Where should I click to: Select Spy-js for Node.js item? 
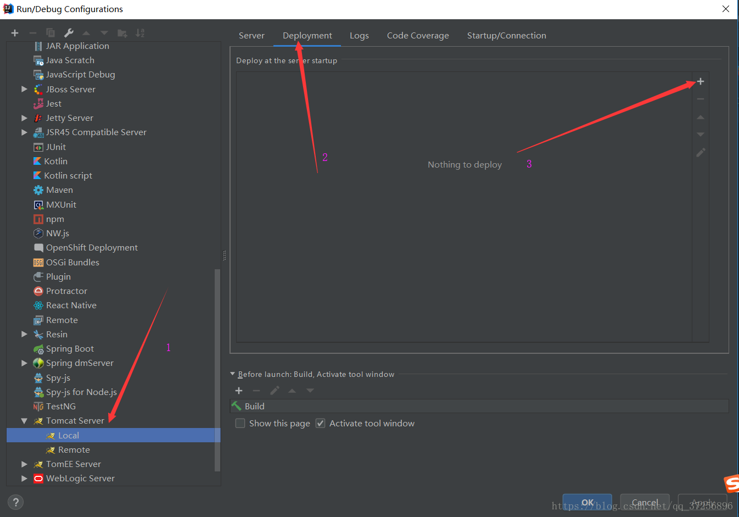[x=81, y=392]
